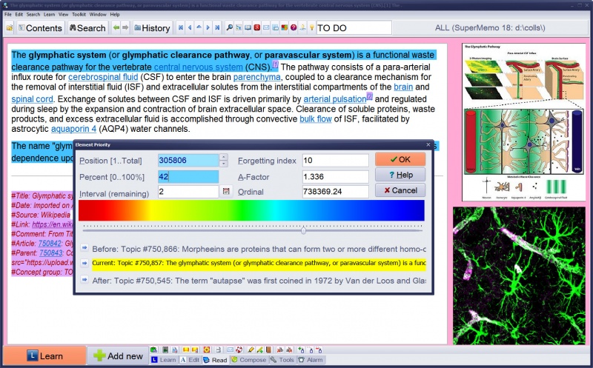Increase Position with the up spinner
Screen dimensions: 593x368
tap(224, 157)
